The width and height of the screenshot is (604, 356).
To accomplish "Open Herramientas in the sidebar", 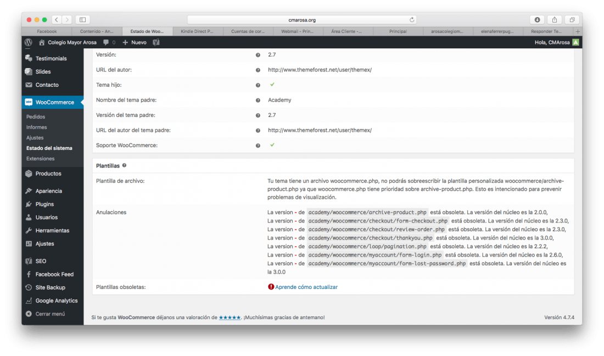I will point(52,230).
